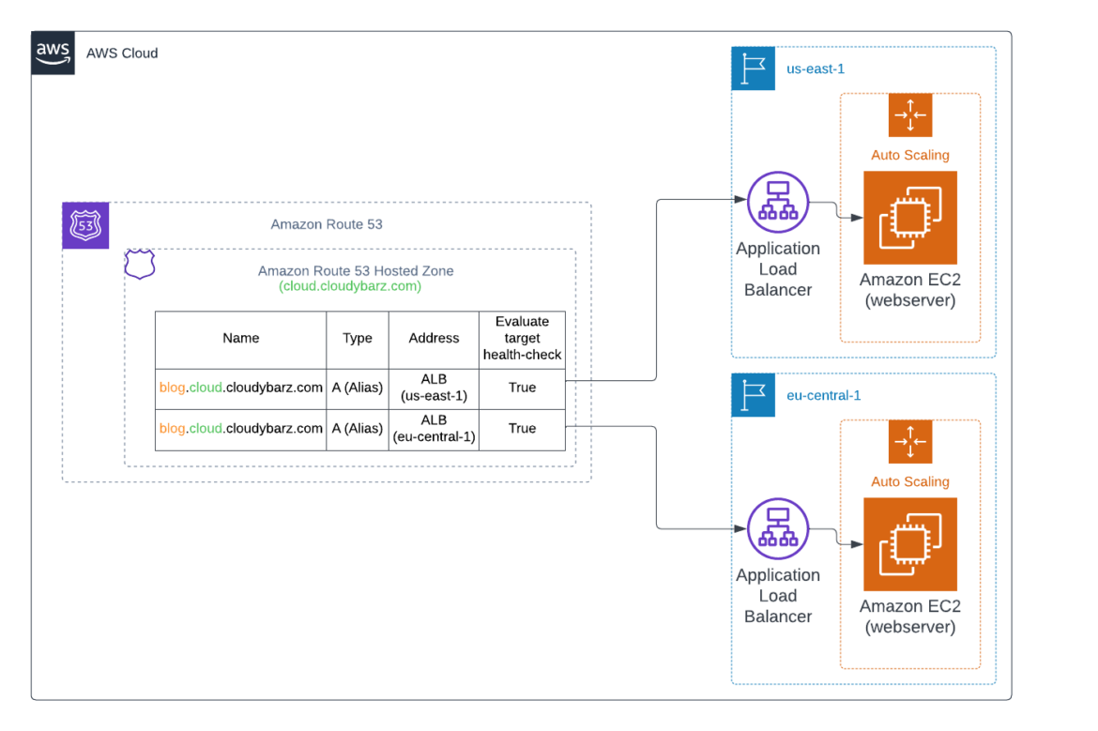
Task: Click the eu-central-1 region flag icon
Action: pos(753,395)
